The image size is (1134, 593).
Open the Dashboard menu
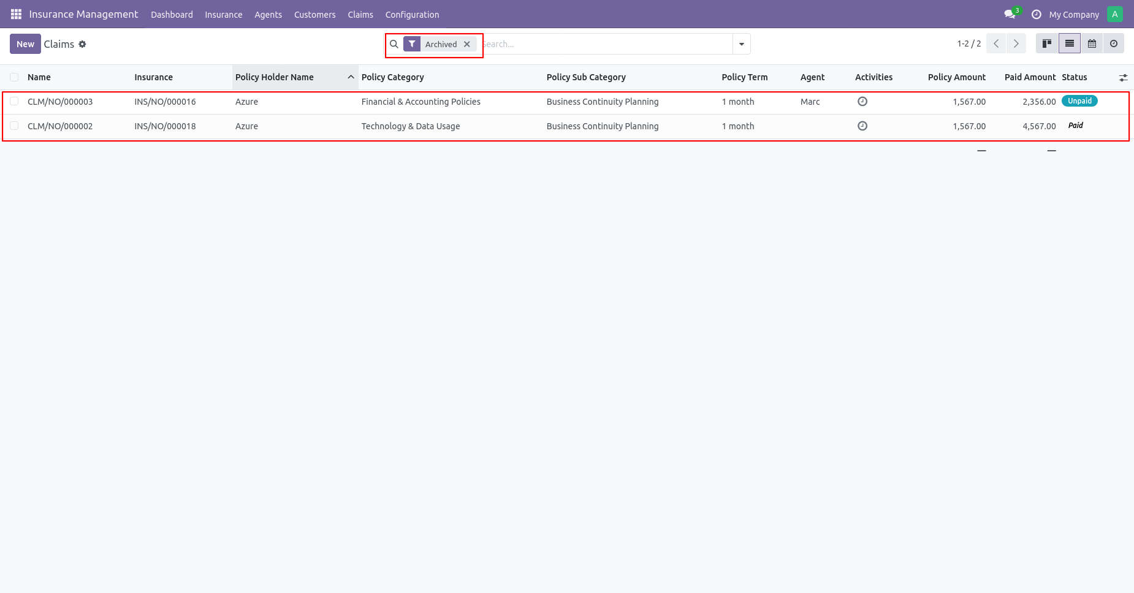coord(172,15)
